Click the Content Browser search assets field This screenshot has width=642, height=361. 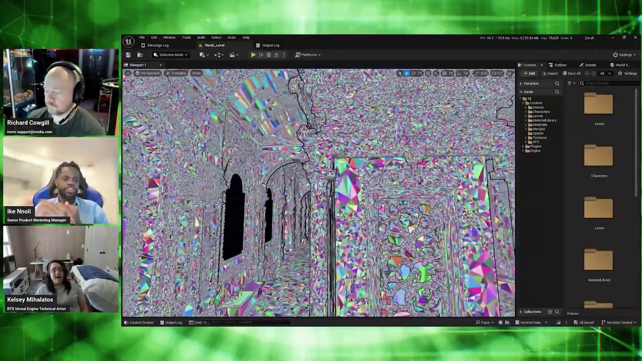(x=609, y=83)
